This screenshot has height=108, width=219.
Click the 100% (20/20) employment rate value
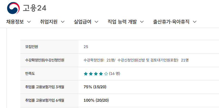point(96,100)
